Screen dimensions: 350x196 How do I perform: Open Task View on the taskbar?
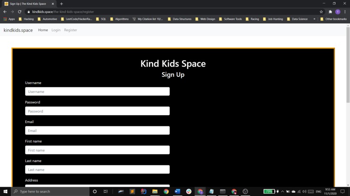[x=106, y=191]
